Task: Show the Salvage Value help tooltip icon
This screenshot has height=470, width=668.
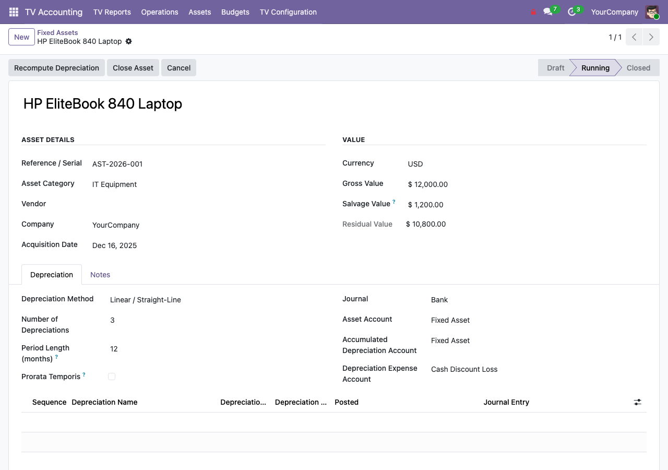Action: (x=394, y=202)
